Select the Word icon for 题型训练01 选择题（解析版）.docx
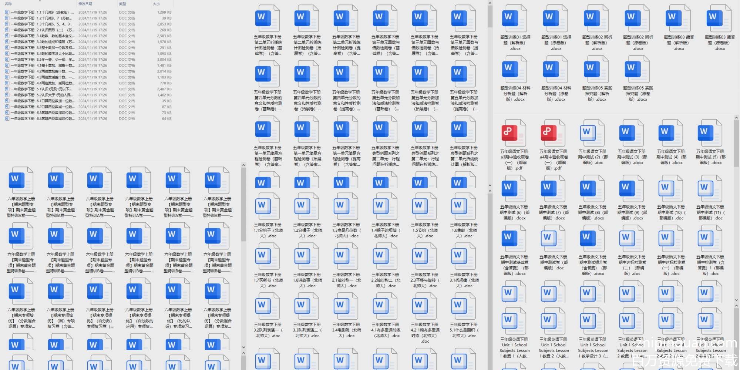The width and height of the screenshot is (740, 370). tap(514, 18)
